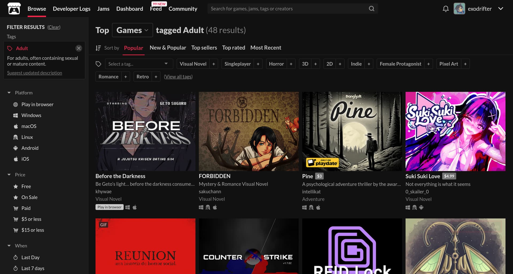
Task: Open the Pine game thumbnail
Action: 352,131
